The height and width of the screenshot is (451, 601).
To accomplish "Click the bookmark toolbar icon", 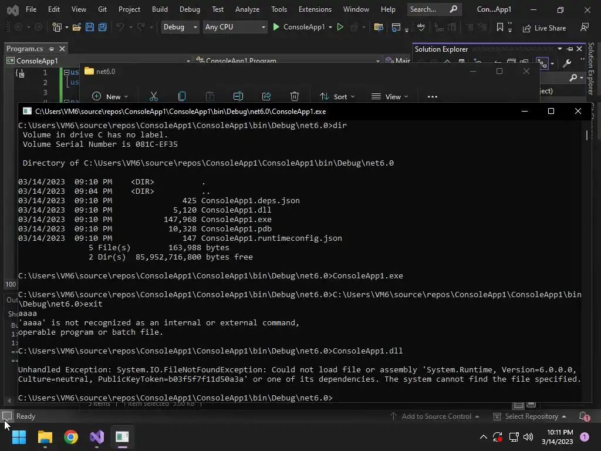I will 500,27.
